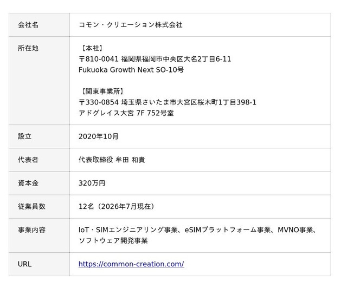Select the 320万円 capital value
The width and height of the screenshot is (347, 289).
(92, 183)
